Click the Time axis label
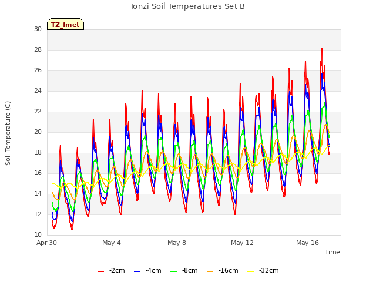The image size is (376, 282). 333,252
